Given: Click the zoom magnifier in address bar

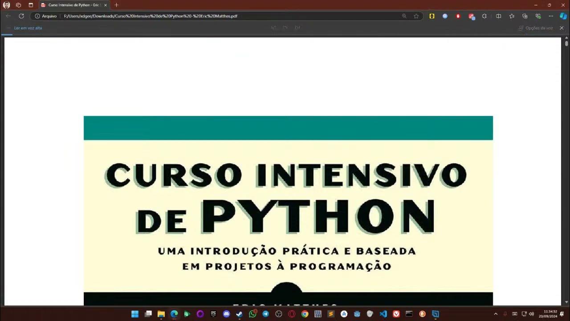Looking at the screenshot, I should [x=404, y=16].
